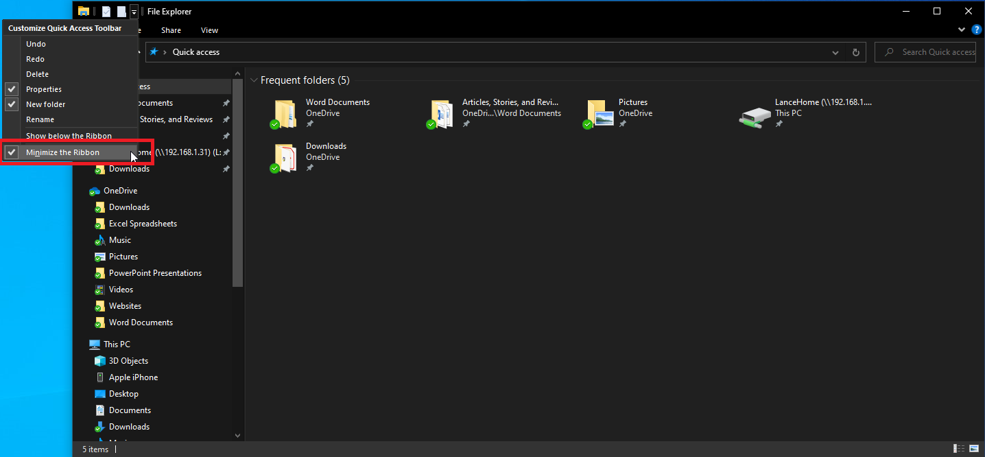Click the 5 items status bar text
985x457 pixels.
click(95, 449)
